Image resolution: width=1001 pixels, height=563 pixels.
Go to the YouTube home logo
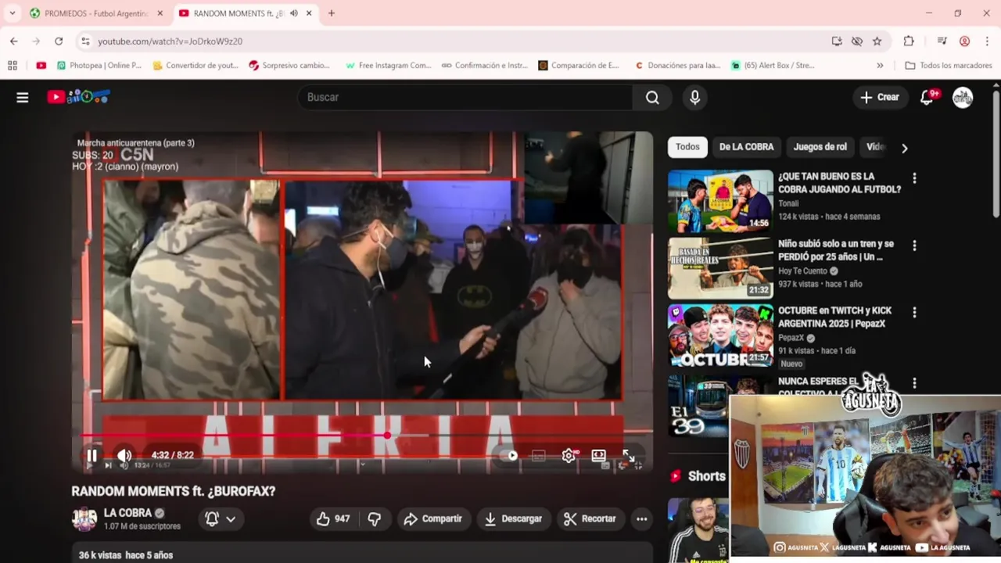pos(78,97)
